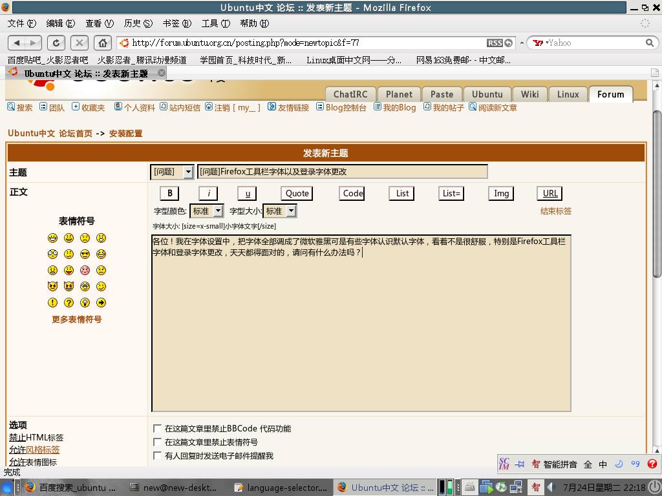Open the 查看 menu
Screen dimensions: 662x496
(100, 23)
